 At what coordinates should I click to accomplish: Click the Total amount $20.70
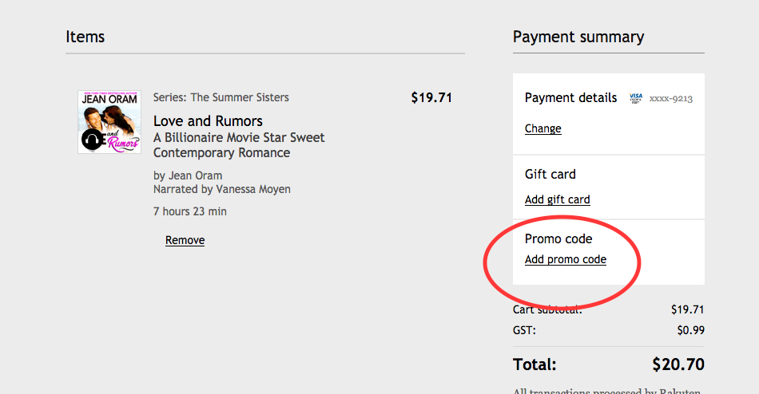(x=678, y=364)
